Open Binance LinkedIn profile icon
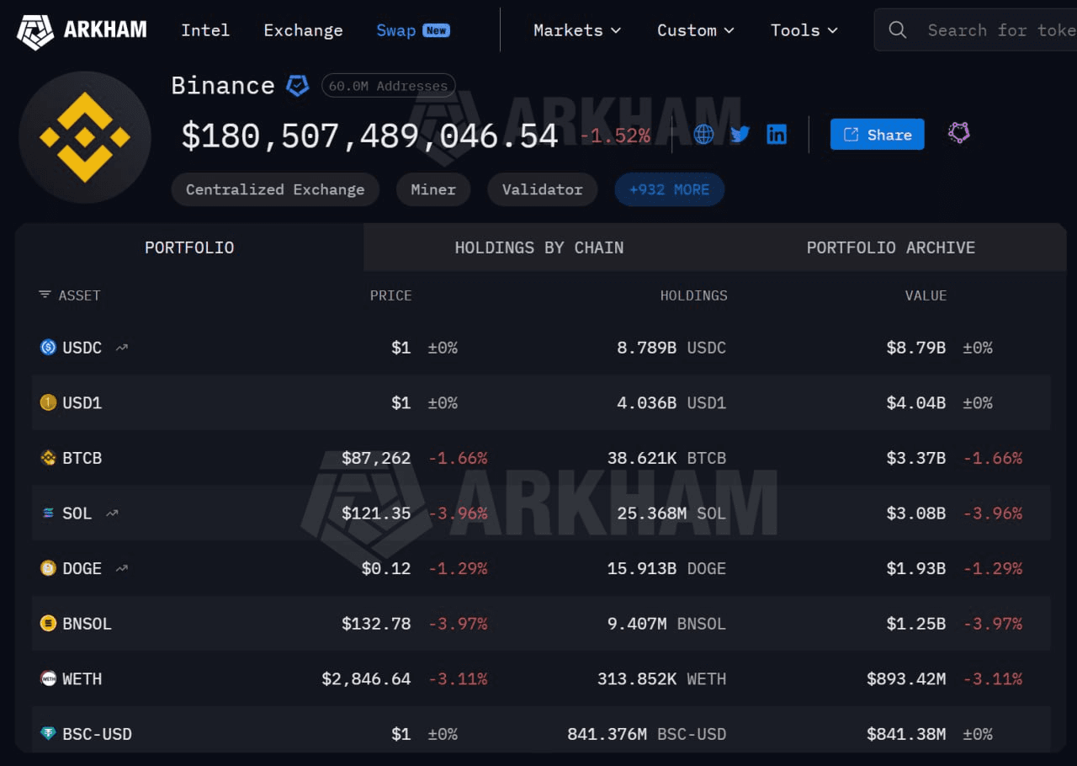The image size is (1077, 766). pyautogui.click(x=777, y=135)
